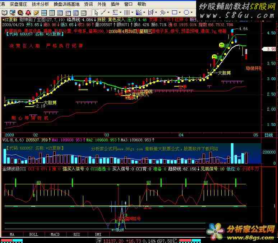
Task: Open the 实盘猎庄 menu
Action: (x=18, y=4)
